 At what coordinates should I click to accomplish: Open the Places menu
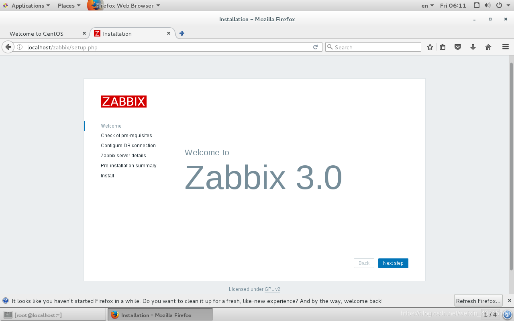[69, 5]
